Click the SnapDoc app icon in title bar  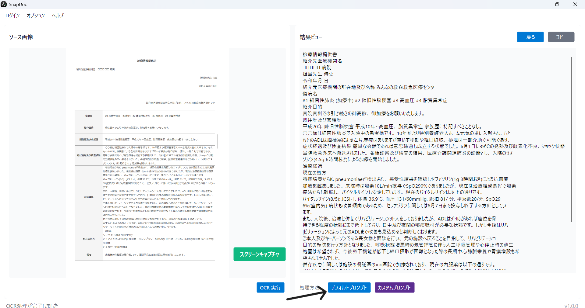click(4, 4)
